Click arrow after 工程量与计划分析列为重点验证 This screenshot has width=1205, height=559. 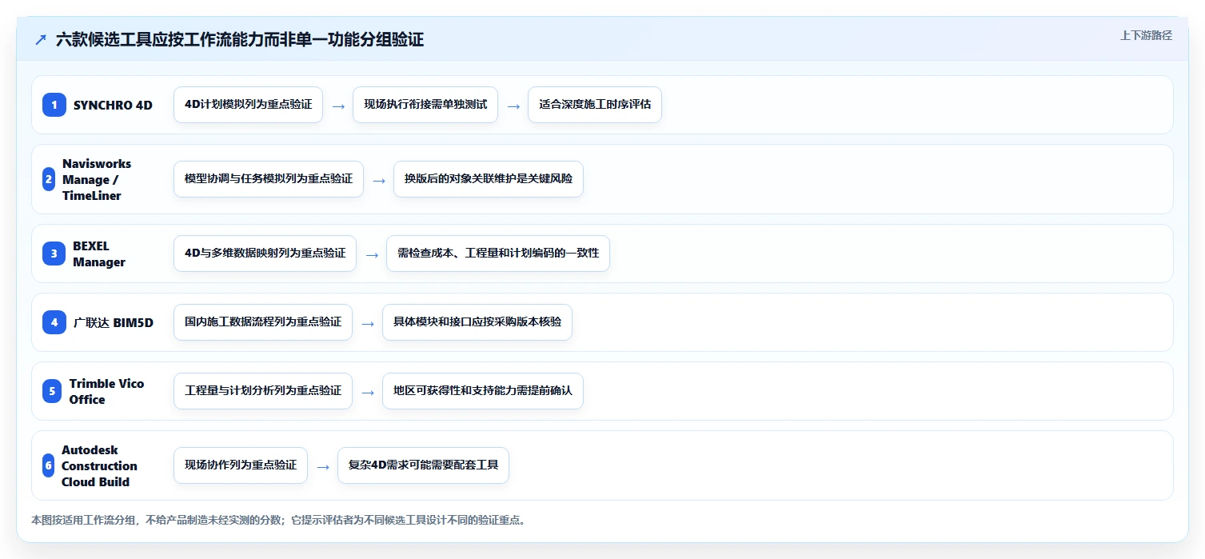(368, 392)
